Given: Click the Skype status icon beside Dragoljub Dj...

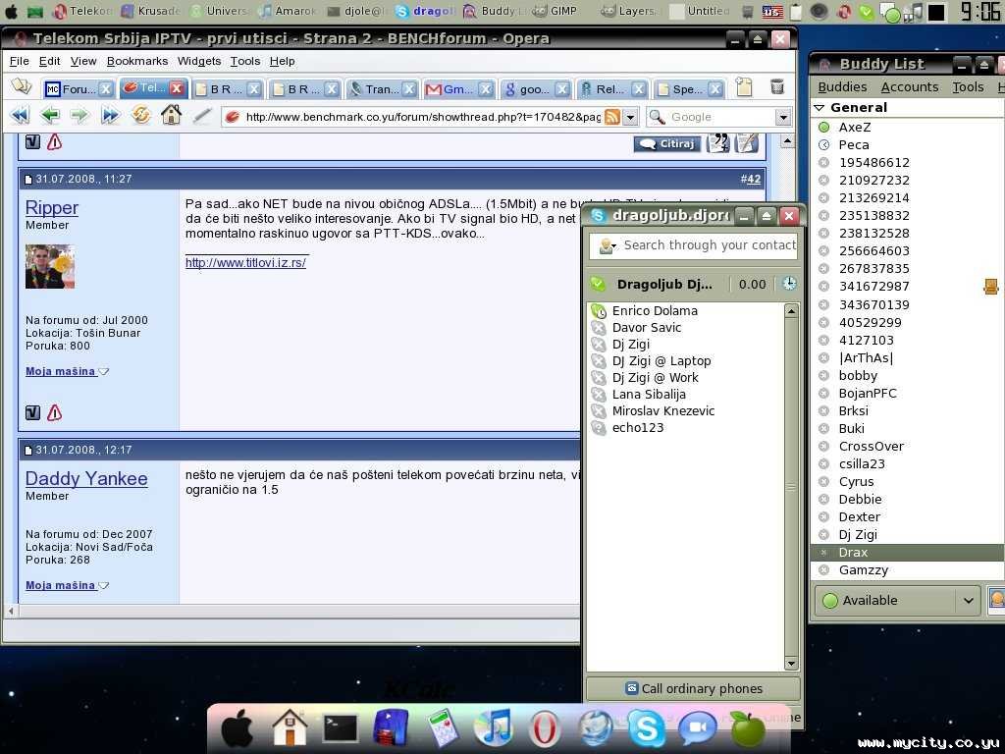Looking at the screenshot, I should (598, 284).
